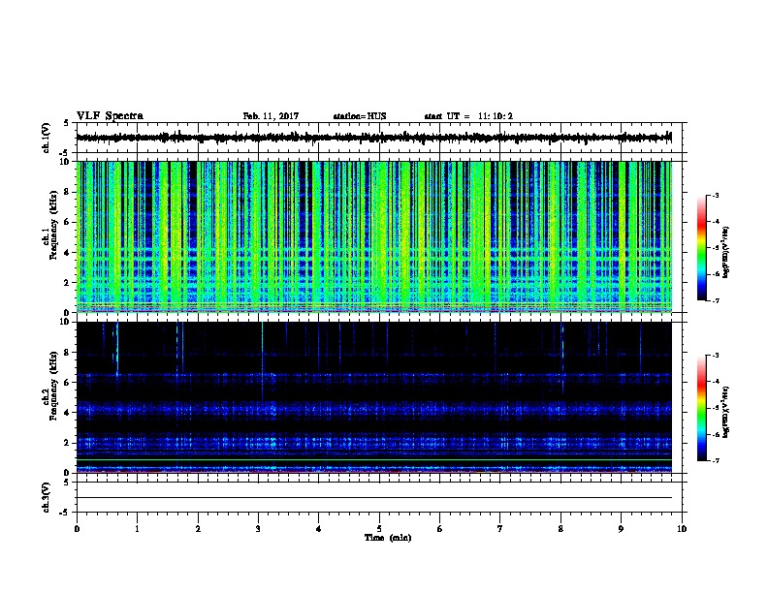Click inside the ch.1 green spectrogram panel
Viewport: 768px width, 593px height.
(373, 236)
